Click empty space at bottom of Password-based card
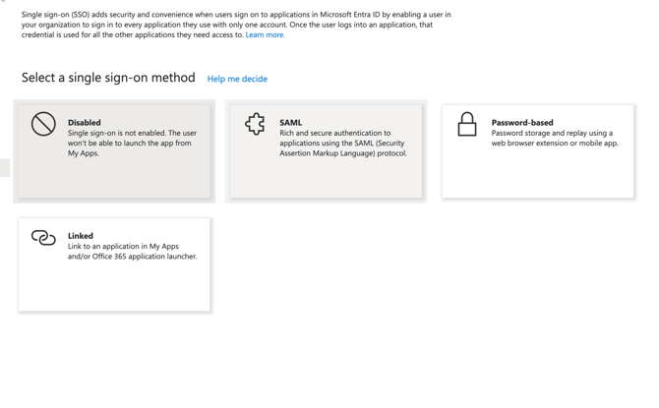This screenshot has height=408, width=659. point(537,177)
